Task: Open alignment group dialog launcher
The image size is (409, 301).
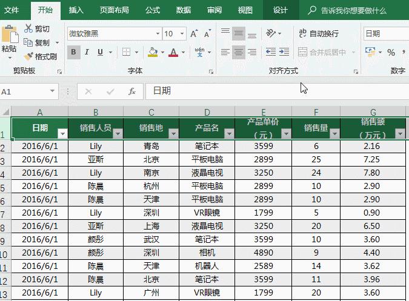Action: (356, 71)
